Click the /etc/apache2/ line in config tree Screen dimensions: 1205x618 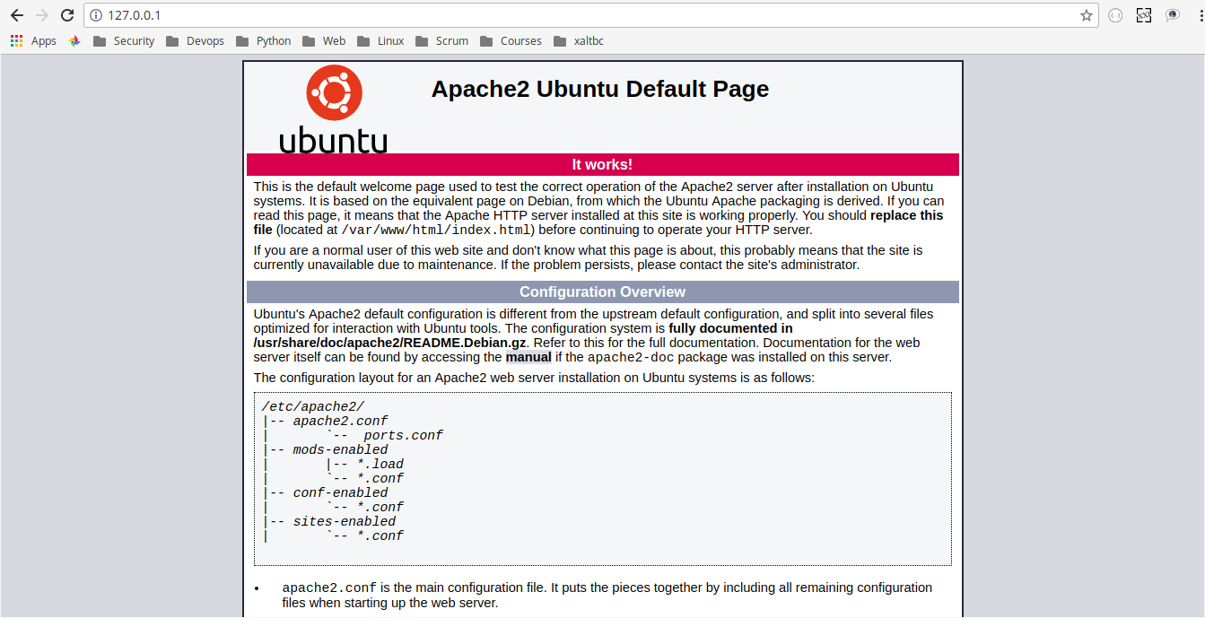313,406
